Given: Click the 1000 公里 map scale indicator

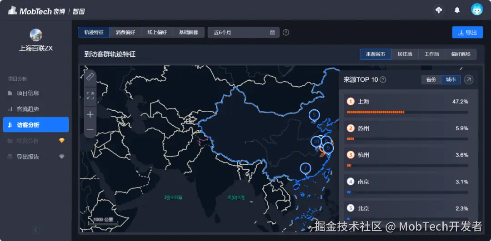Looking at the screenshot, I should click(103, 221).
